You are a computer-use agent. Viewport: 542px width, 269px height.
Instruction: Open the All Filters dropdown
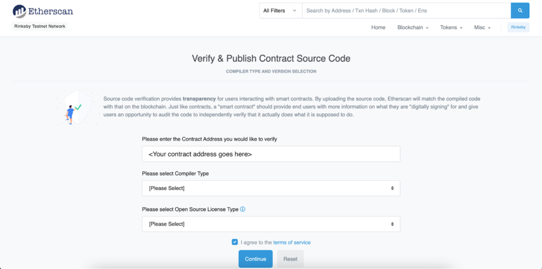[280, 11]
